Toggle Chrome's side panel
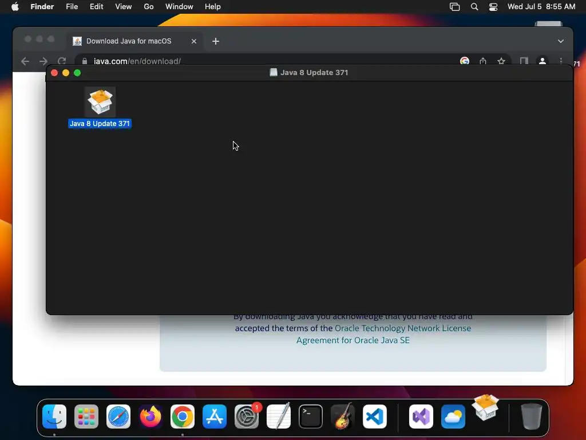This screenshot has height=440, width=586. coord(524,61)
